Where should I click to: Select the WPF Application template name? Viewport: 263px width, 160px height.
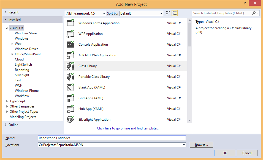[91, 34]
